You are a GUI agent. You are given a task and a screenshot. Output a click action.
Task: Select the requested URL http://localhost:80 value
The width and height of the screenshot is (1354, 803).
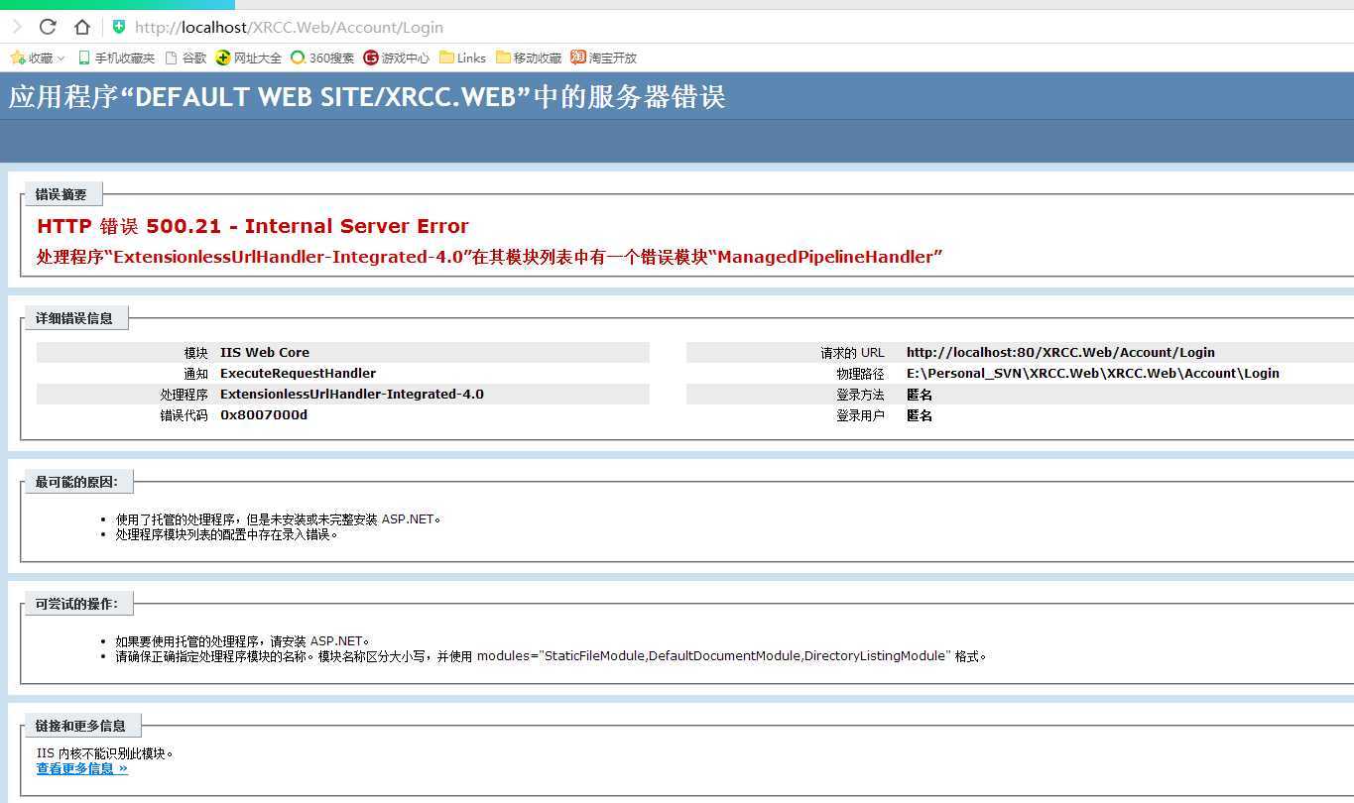click(1060, 352)
